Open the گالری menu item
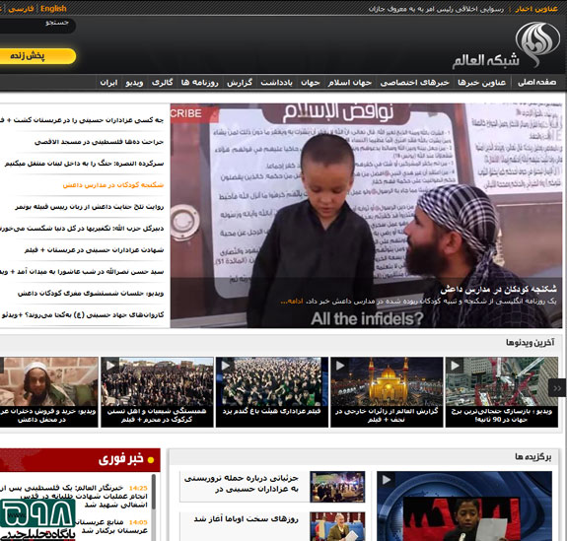Image resolution: width=567 pixels, height=541 pixels. click(162, 83)
